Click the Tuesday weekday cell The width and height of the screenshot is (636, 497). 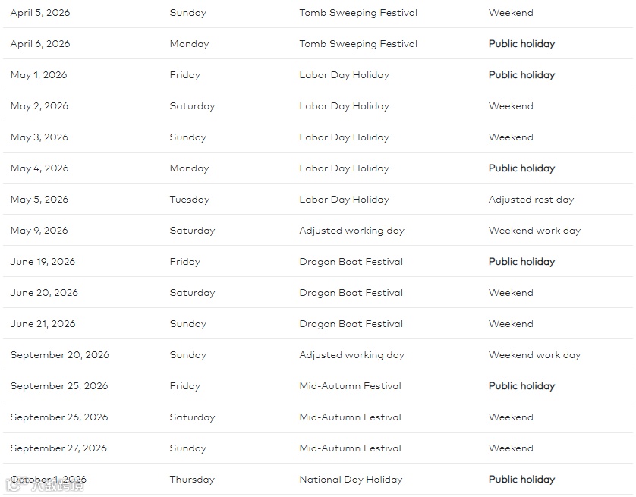click(x=190, y=200)
